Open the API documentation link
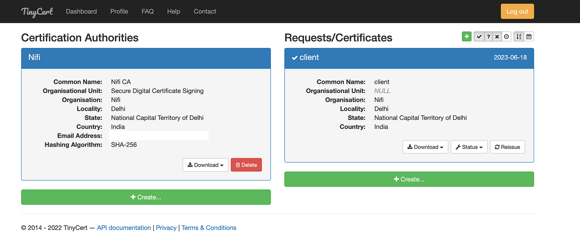 click(x=124, y=228)
